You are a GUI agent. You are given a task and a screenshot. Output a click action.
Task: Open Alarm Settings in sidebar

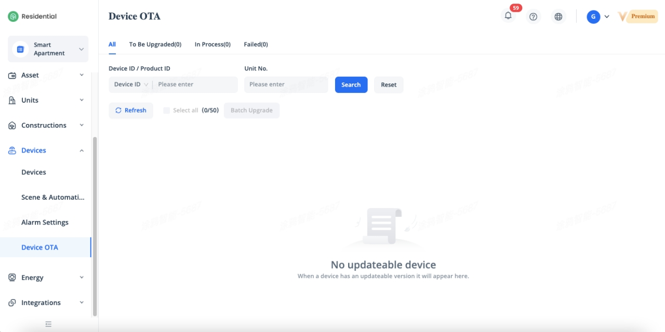[45, 223]
